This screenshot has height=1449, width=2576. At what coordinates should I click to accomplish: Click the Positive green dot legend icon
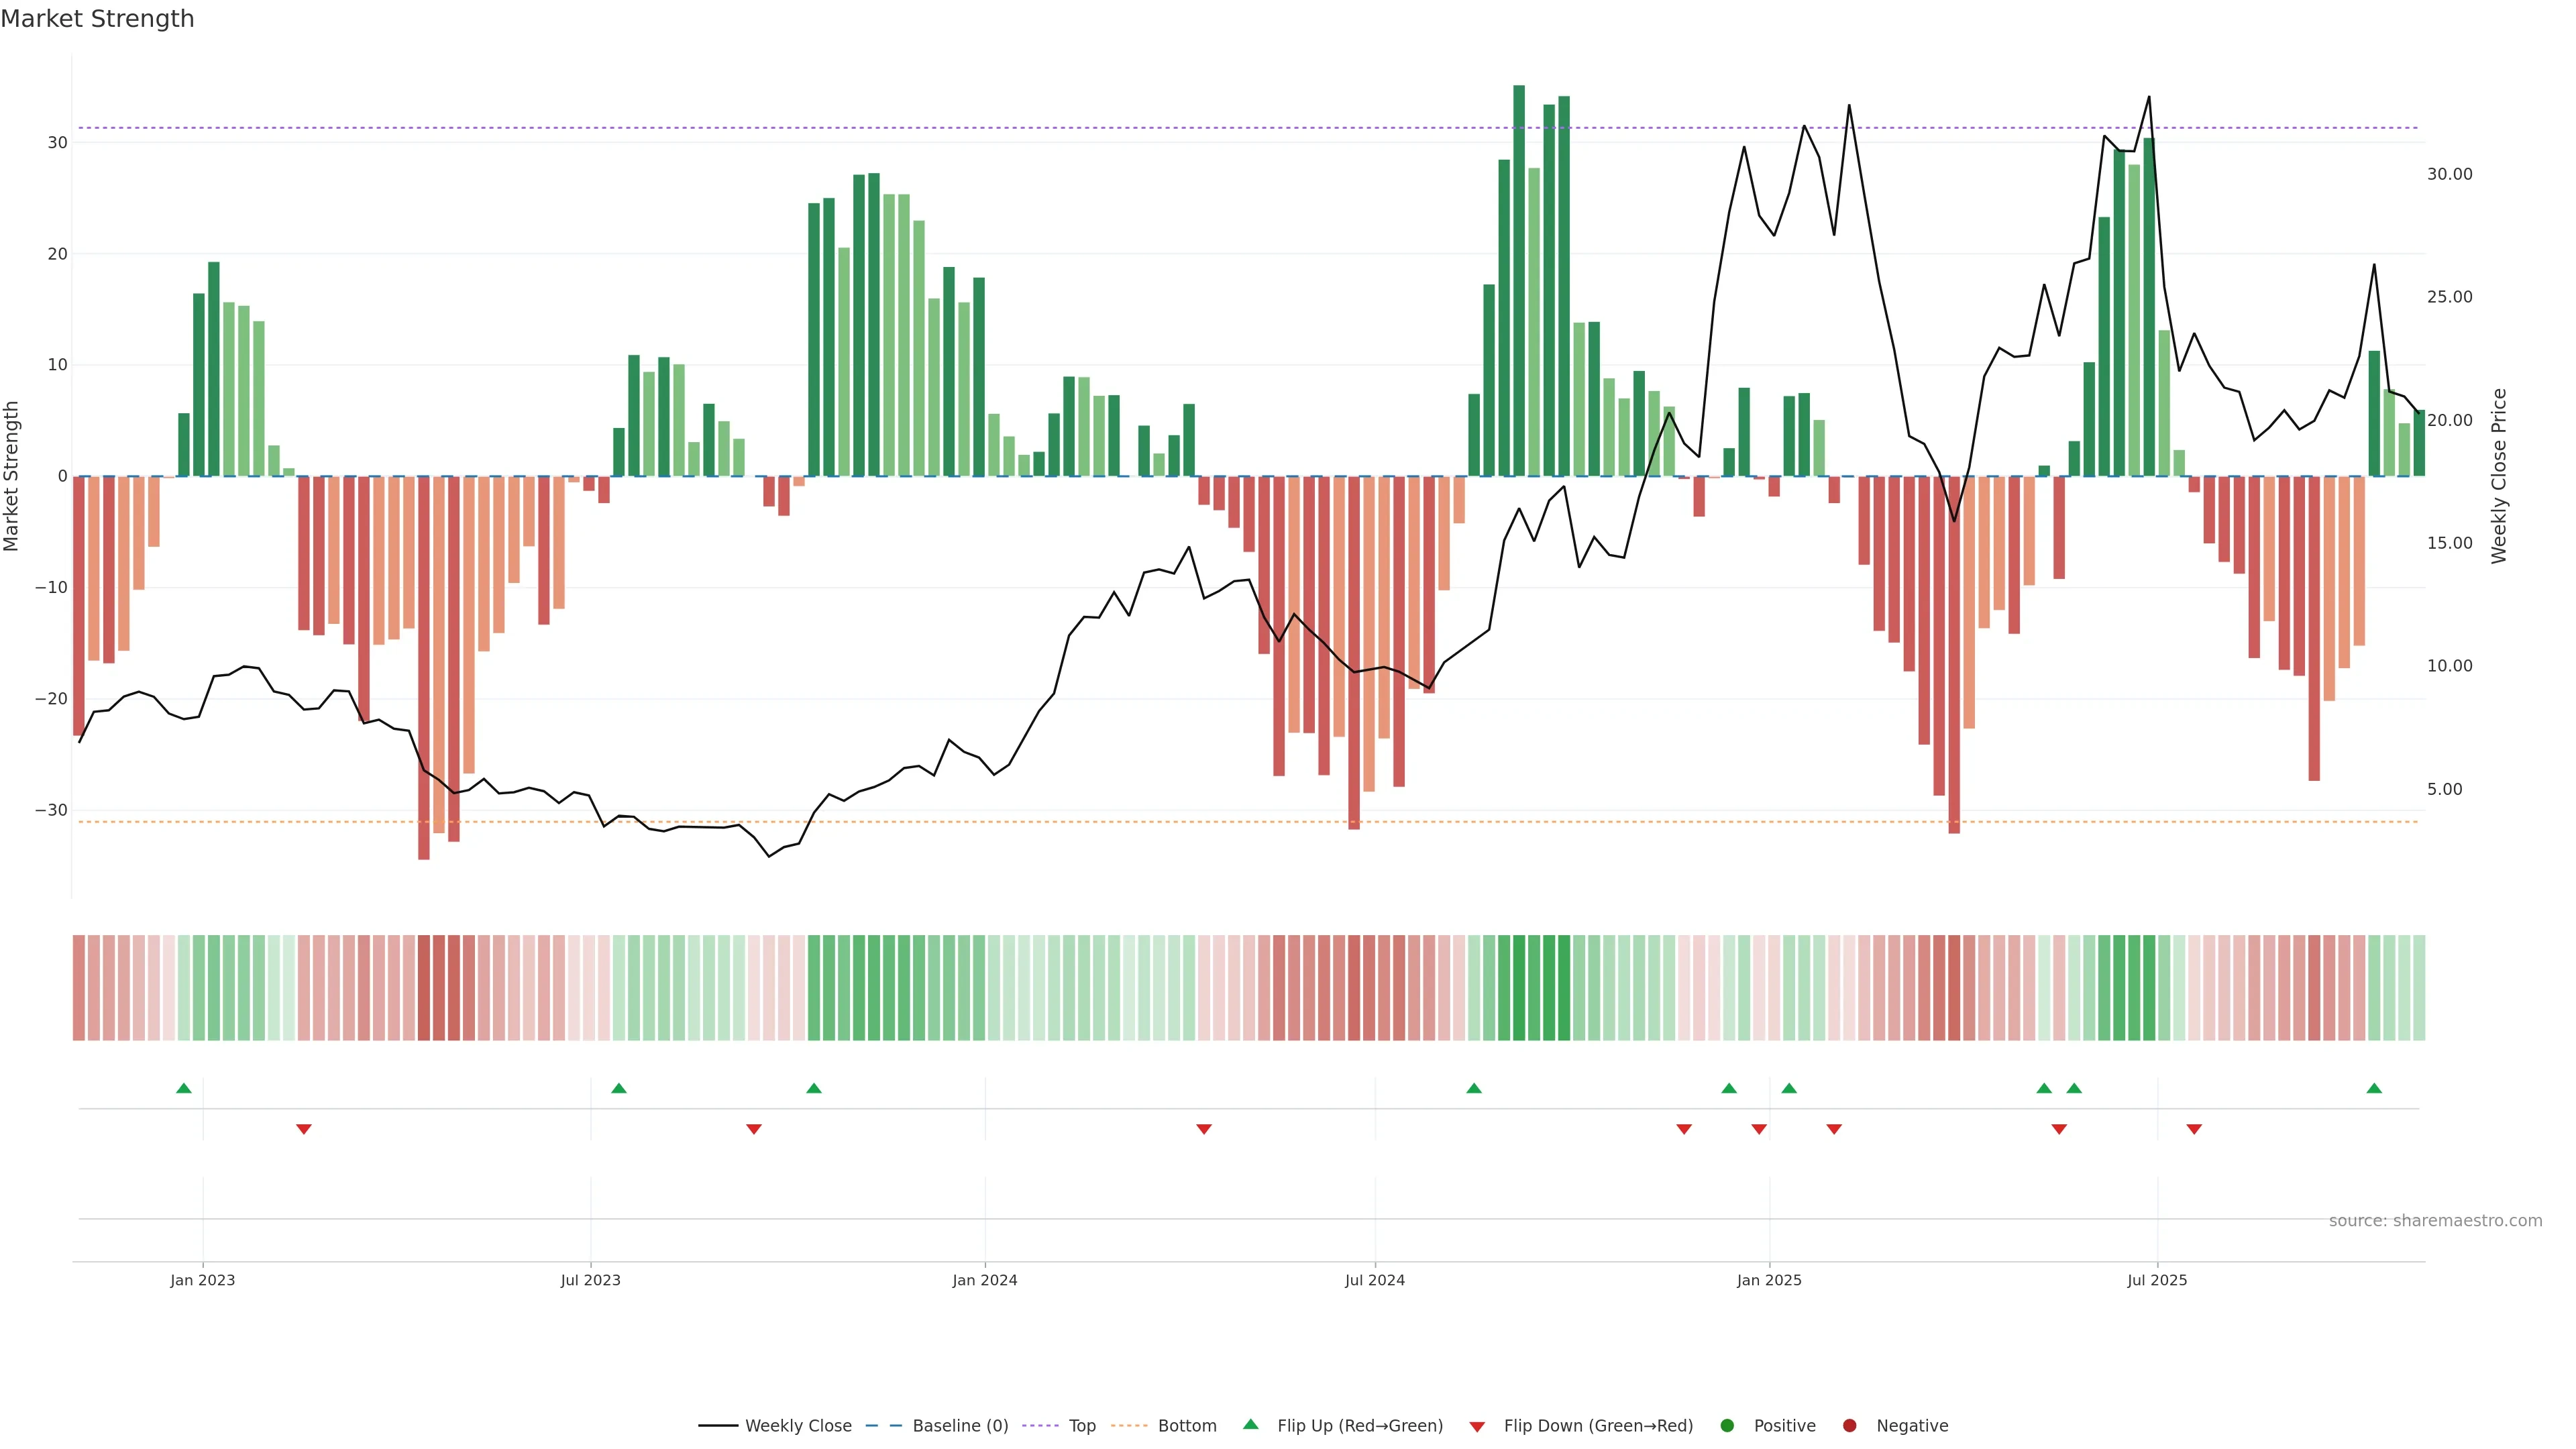click(x=1727, y=1426)
